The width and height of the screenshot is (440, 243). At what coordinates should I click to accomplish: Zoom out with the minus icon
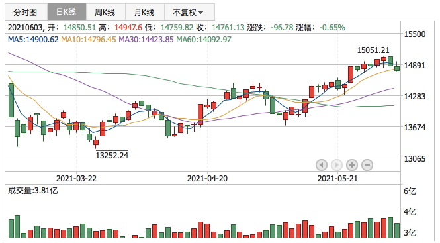pos(367,165)
